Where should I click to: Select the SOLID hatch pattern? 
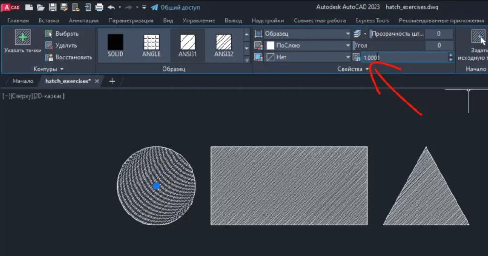point(115,42)
